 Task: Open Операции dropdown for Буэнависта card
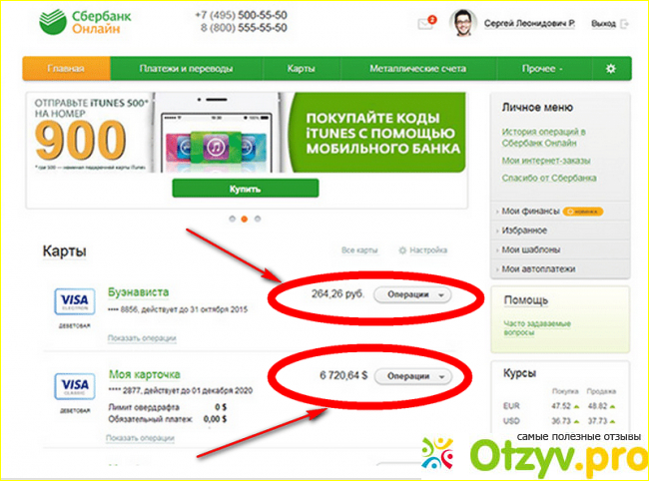(x=412, y=294)
